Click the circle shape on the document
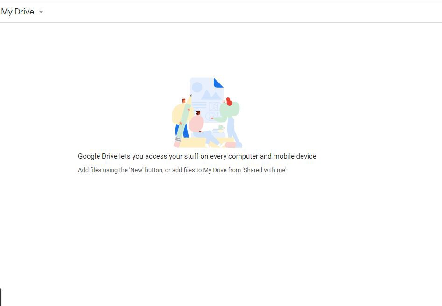 [x=197, y=87]
